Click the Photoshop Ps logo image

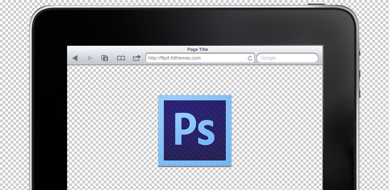click(x=195, y=130)
